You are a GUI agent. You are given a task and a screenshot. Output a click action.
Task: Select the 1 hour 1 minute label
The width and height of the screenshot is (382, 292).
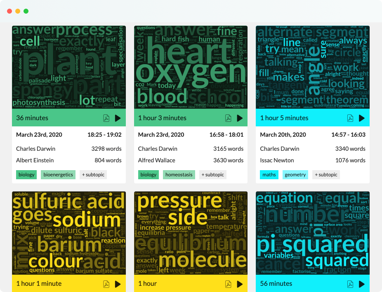[x=39, y=284]
